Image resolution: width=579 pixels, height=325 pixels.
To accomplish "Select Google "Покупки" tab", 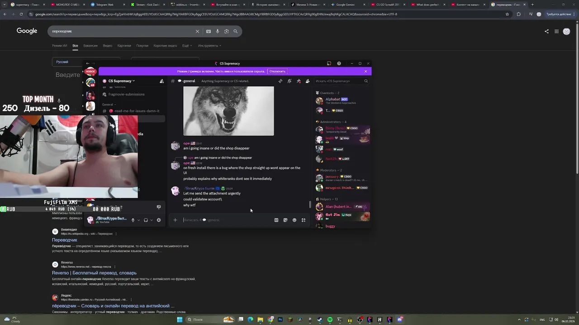I will click(142, 46).
